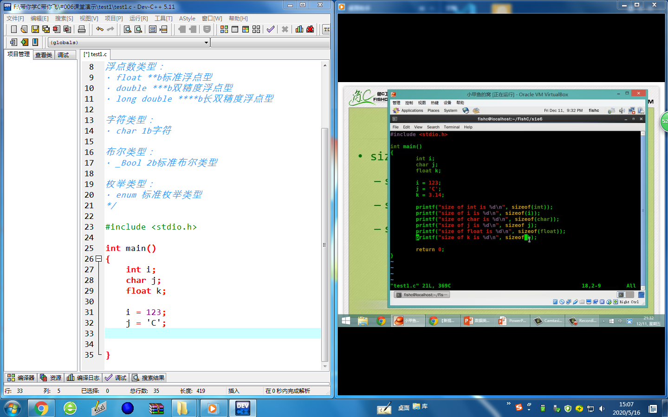The height and width of the screenshot is (417, 668).
Task: Open the 编译日志 bottom panel tab
Action: [83, 378]
